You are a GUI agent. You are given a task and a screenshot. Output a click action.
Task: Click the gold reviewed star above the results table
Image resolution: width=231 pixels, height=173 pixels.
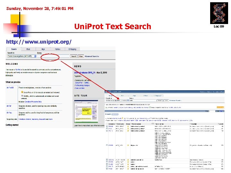123,118
